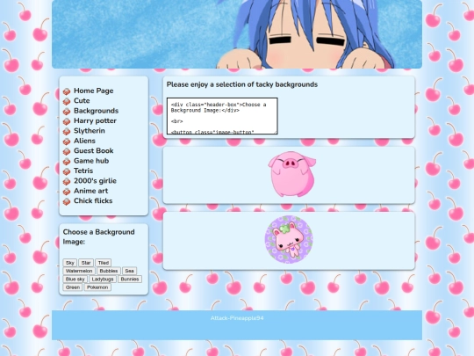474x356 pixels.
Task: Click the 'Please enjoy a selection' heading
Action: click(x=242, y=84)
